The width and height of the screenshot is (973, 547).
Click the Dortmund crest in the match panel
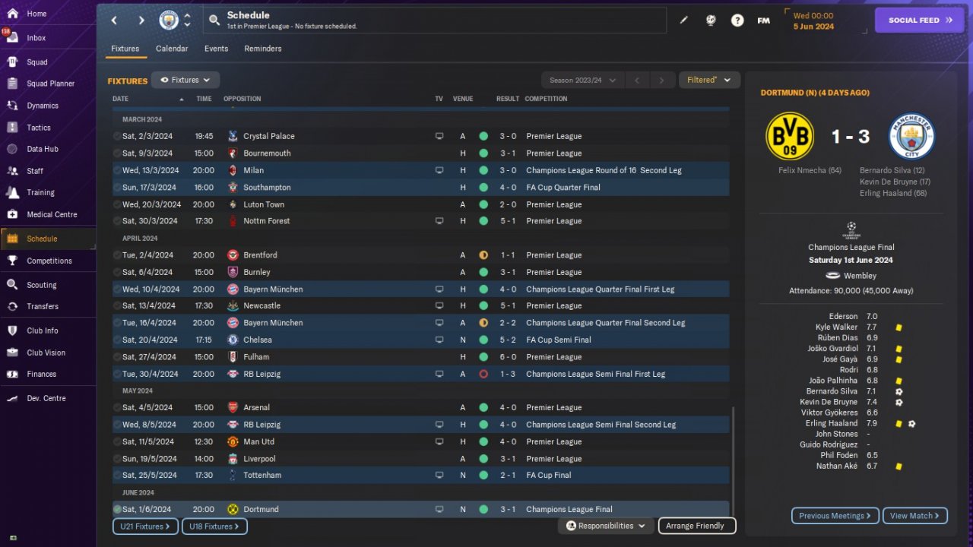click(790, 136)
